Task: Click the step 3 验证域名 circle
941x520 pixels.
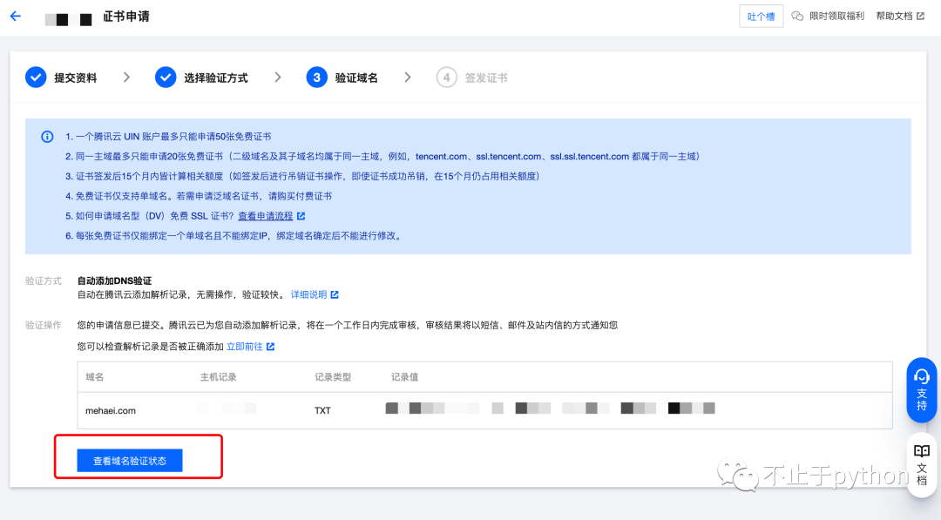Action: coord(316,78)
